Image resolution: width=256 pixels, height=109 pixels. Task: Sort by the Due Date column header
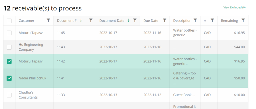pyautogui.click(x=151, y=21)
